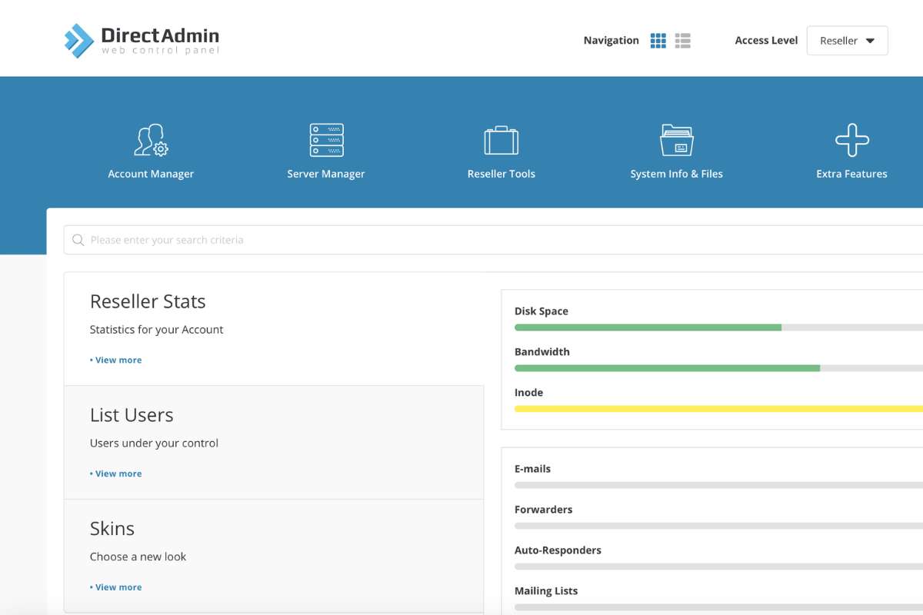Select the grid navigation view icon
Image resolution: width=923 pixels, height=615 pixels.
658,40
